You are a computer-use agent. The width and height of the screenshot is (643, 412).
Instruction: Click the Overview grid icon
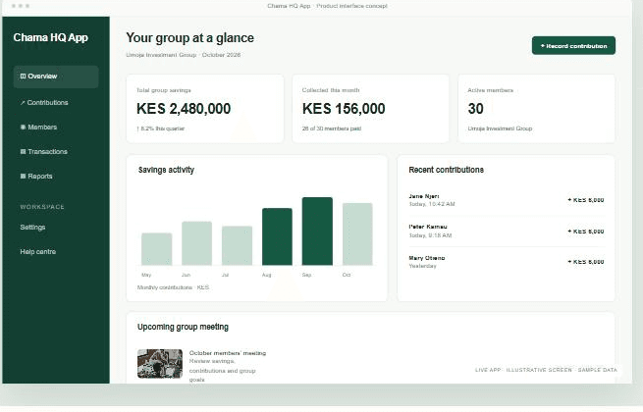(x=23, y=77)
